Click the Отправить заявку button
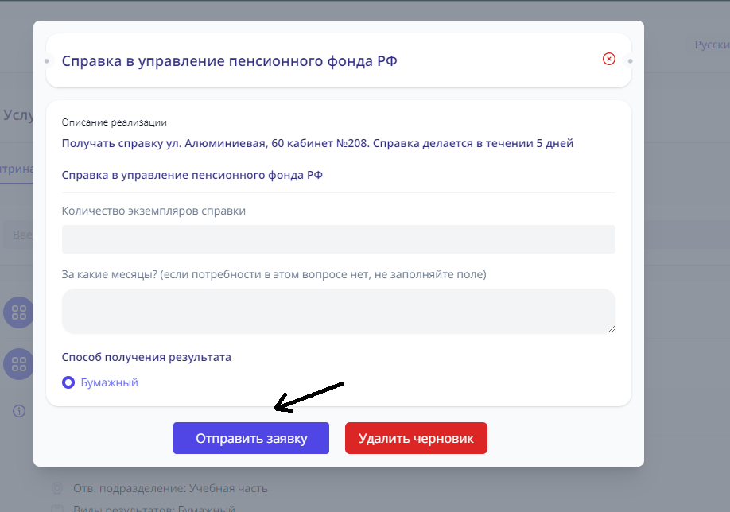 tap(251, 438)
